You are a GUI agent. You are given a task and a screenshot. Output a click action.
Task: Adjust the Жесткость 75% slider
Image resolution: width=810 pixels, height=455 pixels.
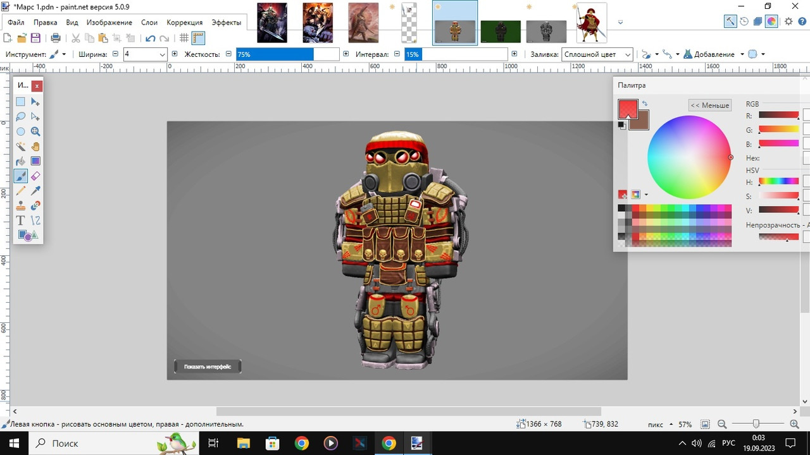click(288, 54)
